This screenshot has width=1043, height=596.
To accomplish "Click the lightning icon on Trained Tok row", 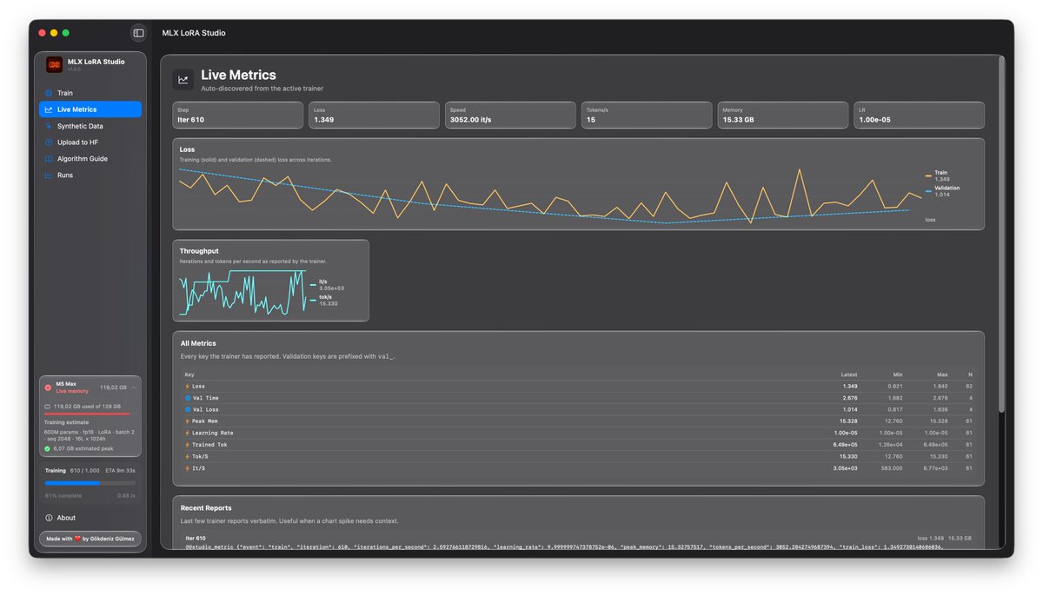I will coord(187,445).
